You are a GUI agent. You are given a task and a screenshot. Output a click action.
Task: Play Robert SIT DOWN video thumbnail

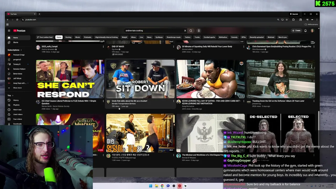[x=140, y=79]
